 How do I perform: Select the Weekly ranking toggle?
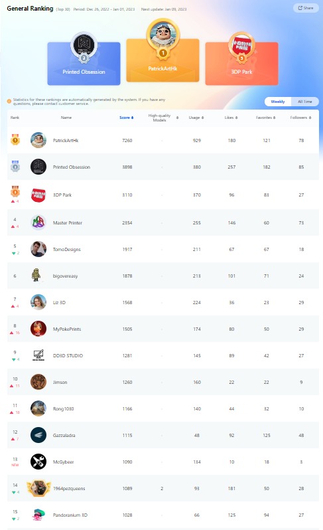(x=278, y=102)
